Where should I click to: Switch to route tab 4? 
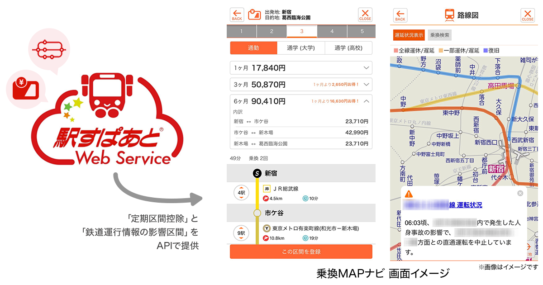click(x=332, y=31)
